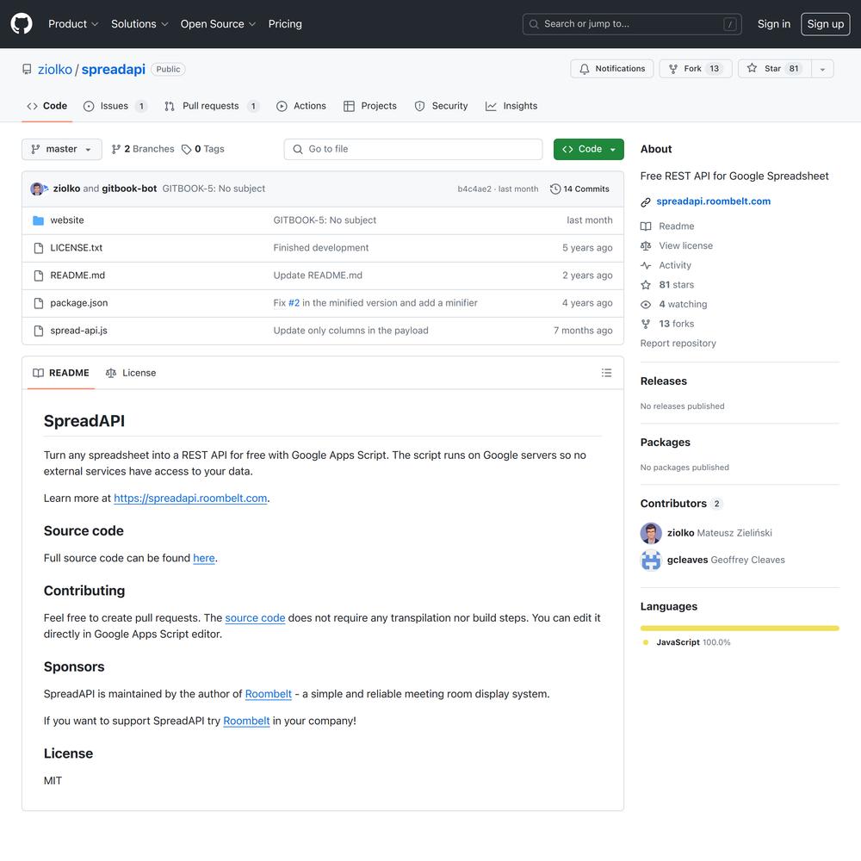Click the 0 Tags link
861x861 pixels.
click(203, 149)
